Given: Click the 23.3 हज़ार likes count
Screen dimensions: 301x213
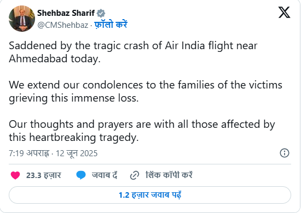Looking at the screenshot, I should point(44,175).
